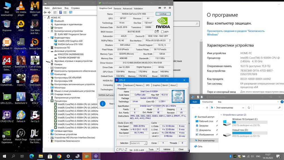This screenshot has height=160, width=284.
Task: Switch to Advanced tab in GPU-Z
Action: (128, 9)
